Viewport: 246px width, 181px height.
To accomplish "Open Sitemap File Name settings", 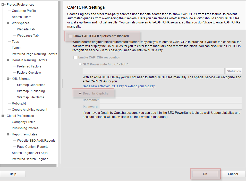I will point(31,97).
